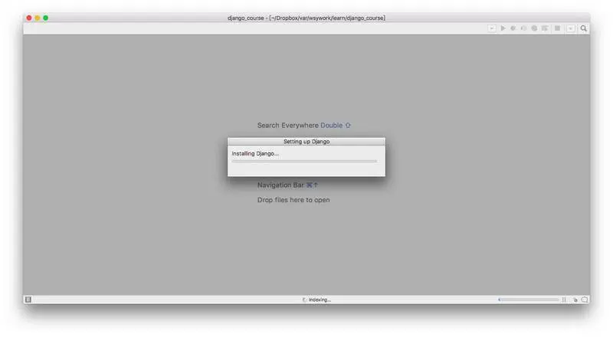Open the dropdown beside the search magnifier
This screenshot has width=613, height=337.
pyautogui.click(x=571, y=28)
